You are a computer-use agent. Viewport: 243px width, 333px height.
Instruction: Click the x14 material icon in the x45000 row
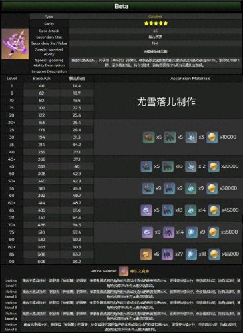click(190, 210)
